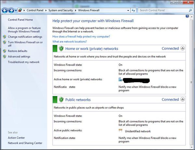Close the Windows Firewall window
This screenshot has width=195, height=150.
[x=188, y=2]
